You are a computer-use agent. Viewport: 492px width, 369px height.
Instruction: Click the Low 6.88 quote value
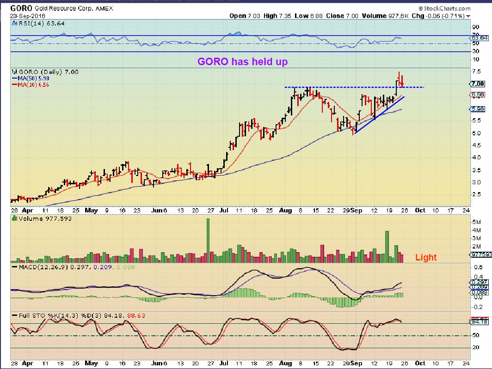coord(308,16)
